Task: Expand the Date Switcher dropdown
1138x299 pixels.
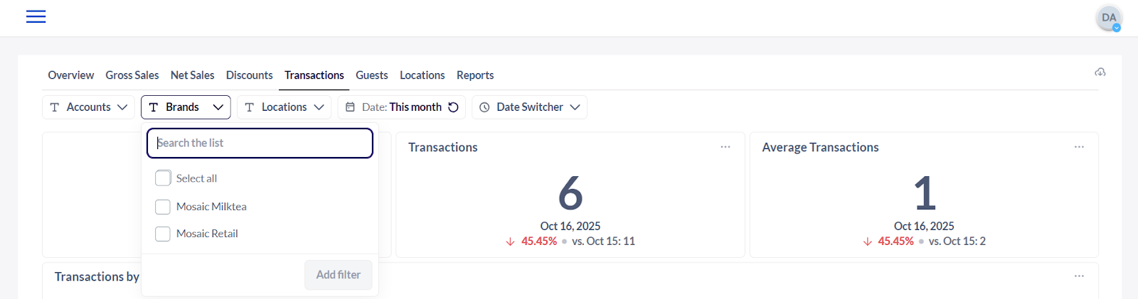Action: pyautogui.click(x=529, y=107)
